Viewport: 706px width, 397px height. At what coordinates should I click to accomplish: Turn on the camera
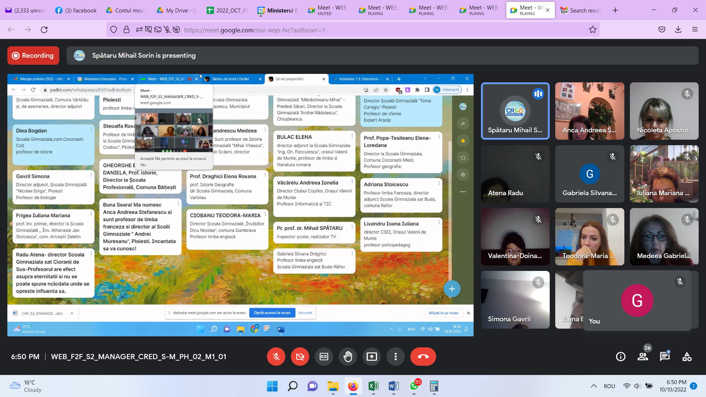click(x=300, y=357)
